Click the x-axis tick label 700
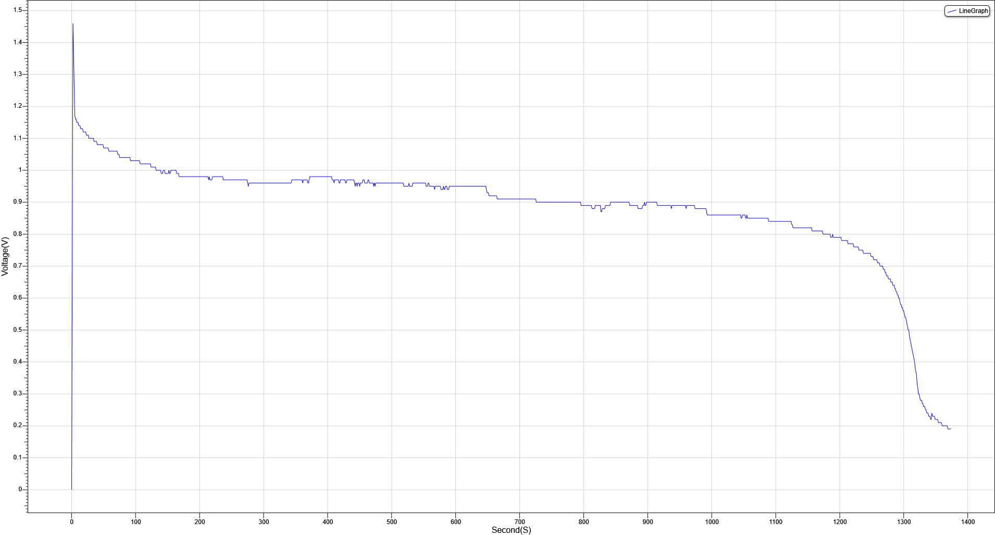Viewport: 995px width, 535px height. point(519,521)
